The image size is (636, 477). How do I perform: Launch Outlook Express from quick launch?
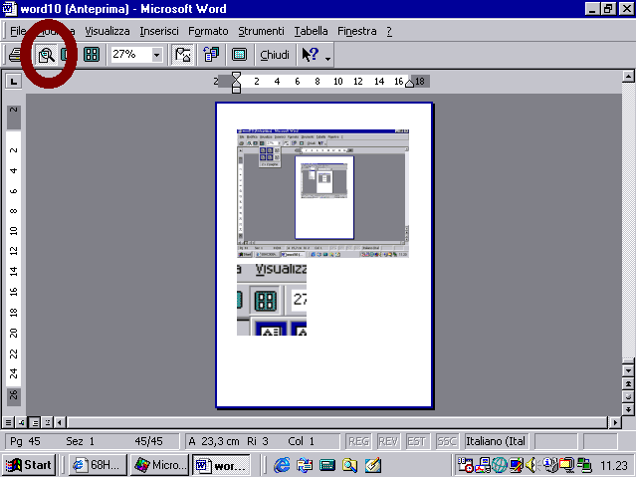coord(305,465)
